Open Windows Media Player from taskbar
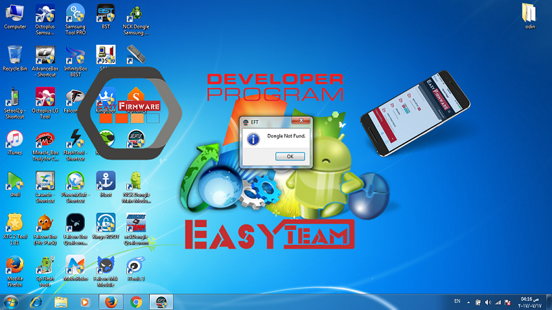 85,302
